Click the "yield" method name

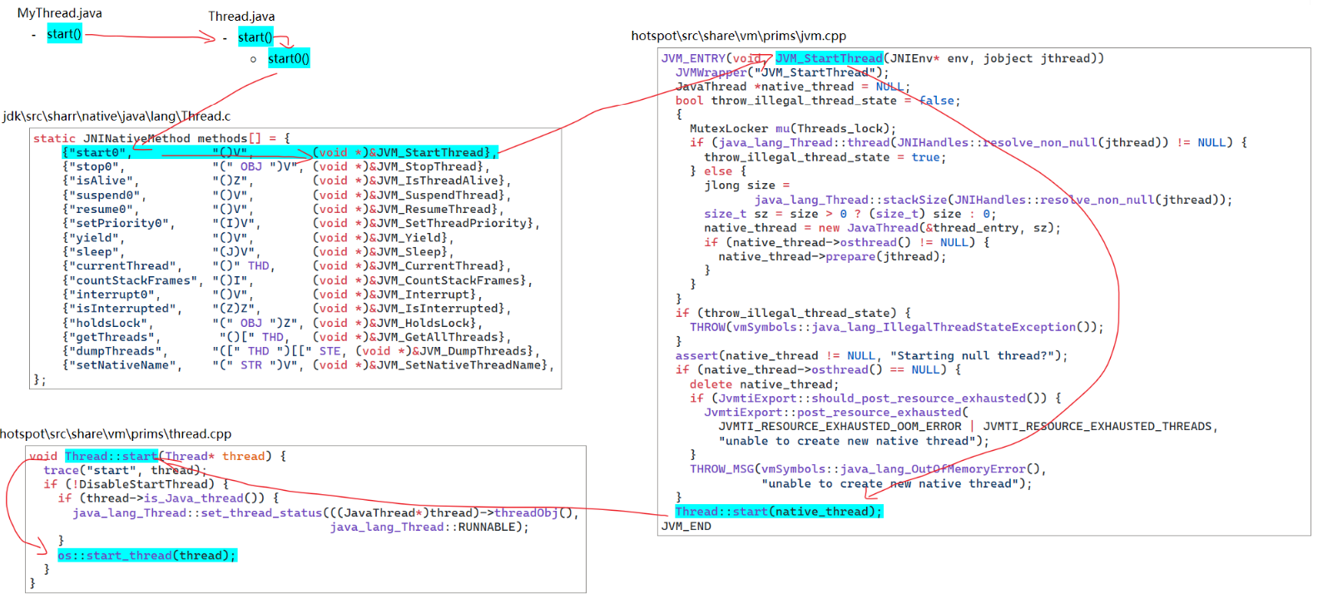click(93, 237)
